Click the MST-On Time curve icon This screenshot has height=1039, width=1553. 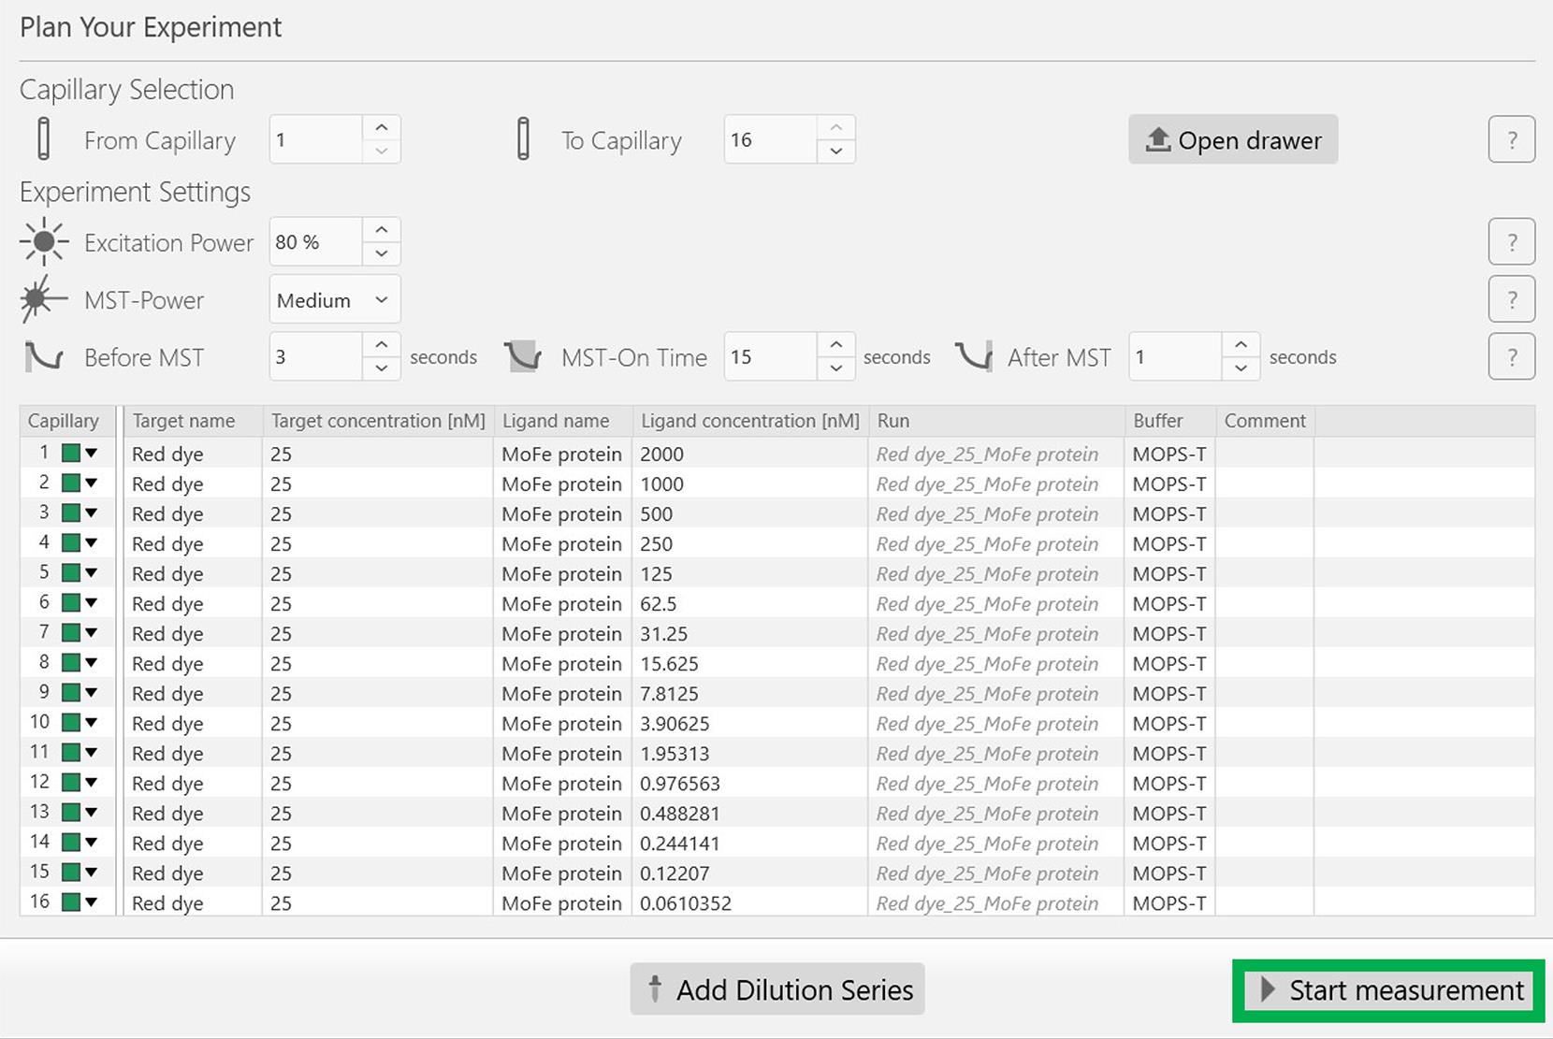523,356
